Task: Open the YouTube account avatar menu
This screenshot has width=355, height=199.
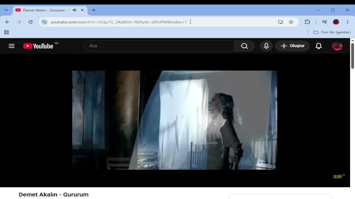Action: [337, 46]
